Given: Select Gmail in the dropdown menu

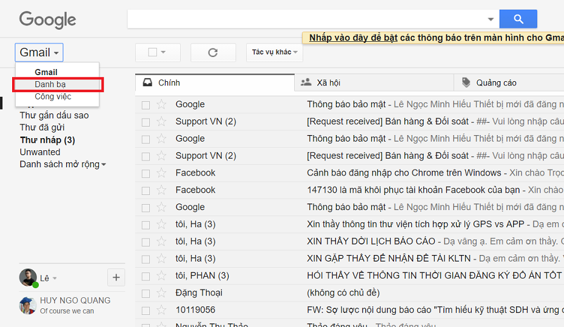Looking at the screenshot, I should (46, 72).
